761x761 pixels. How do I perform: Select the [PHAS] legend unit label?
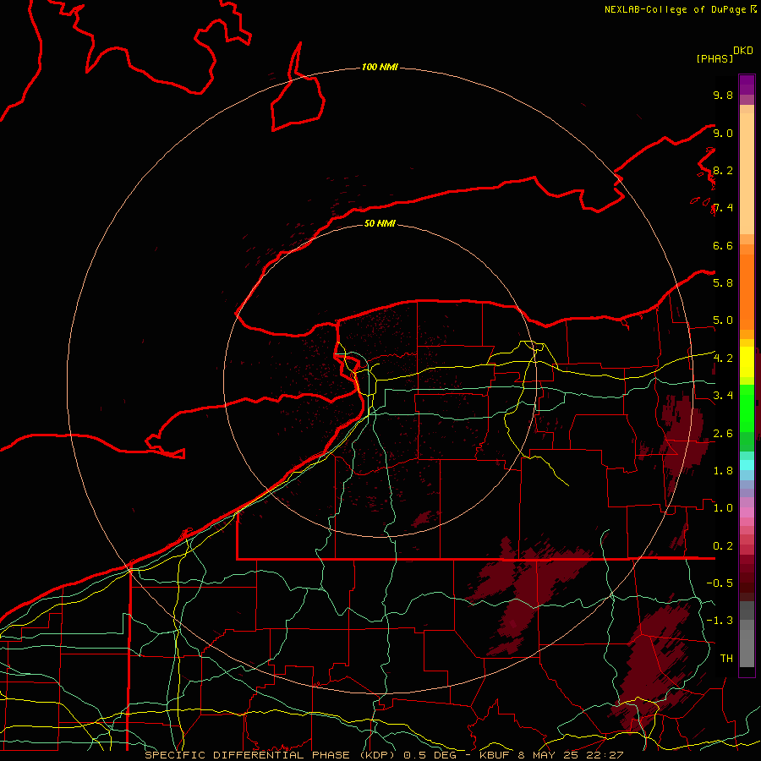714,58
